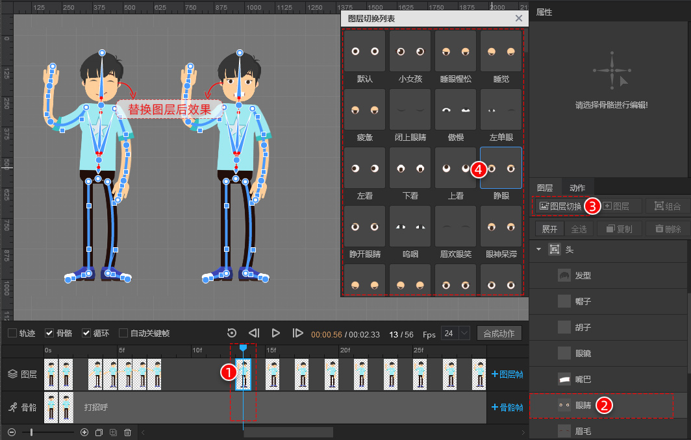Click the timeline horizontal scrollbar

(x=288, y=432)
